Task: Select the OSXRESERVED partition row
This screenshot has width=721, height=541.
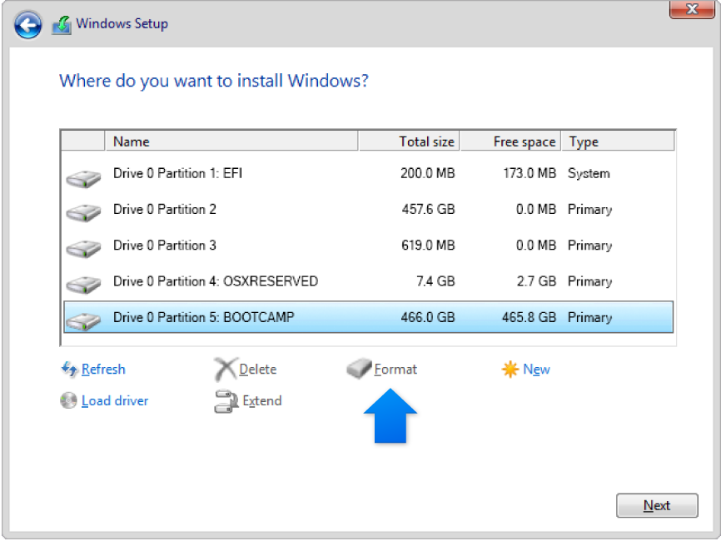Action: (x=250, y=281)
